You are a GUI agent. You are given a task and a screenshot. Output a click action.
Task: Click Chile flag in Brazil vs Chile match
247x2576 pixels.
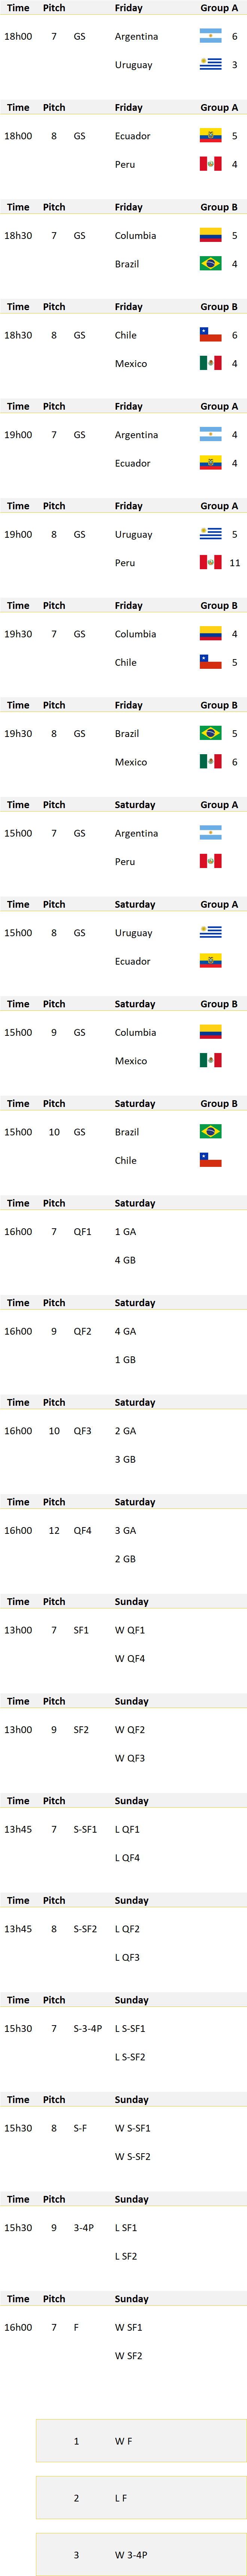point(210,1160)
